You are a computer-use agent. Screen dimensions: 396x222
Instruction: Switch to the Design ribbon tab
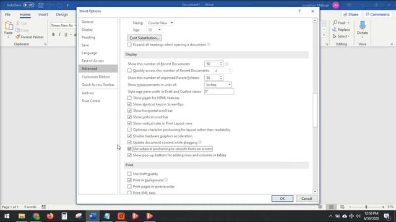tap(62, 15)
